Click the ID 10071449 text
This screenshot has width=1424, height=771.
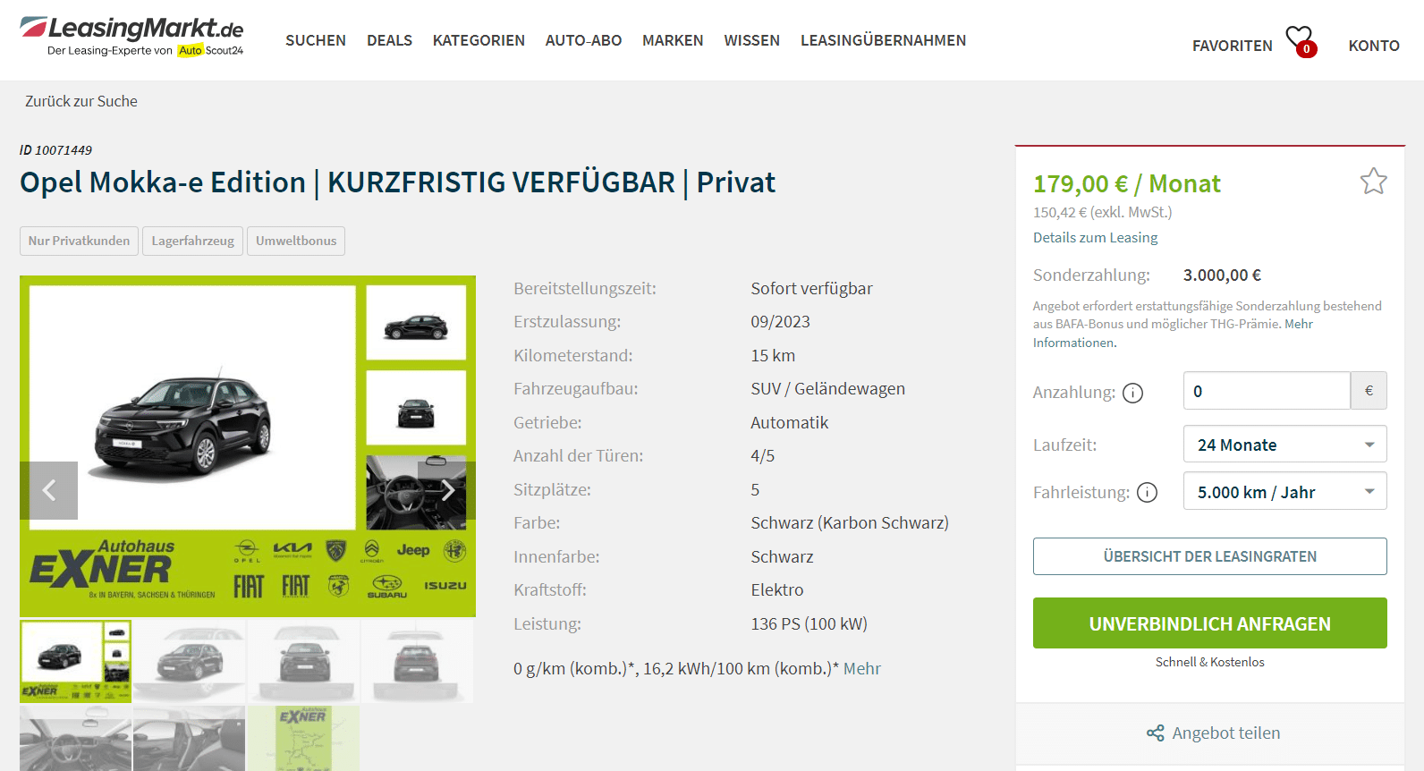55,150
